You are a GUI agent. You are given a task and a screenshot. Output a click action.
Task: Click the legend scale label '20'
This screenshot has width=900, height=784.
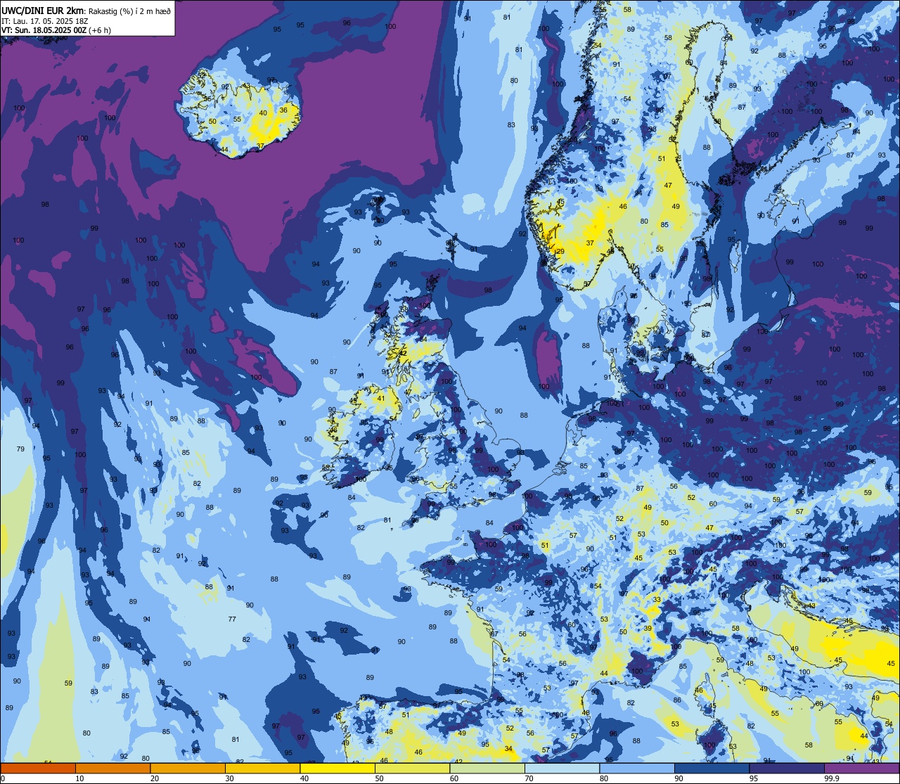coord(155,778)
